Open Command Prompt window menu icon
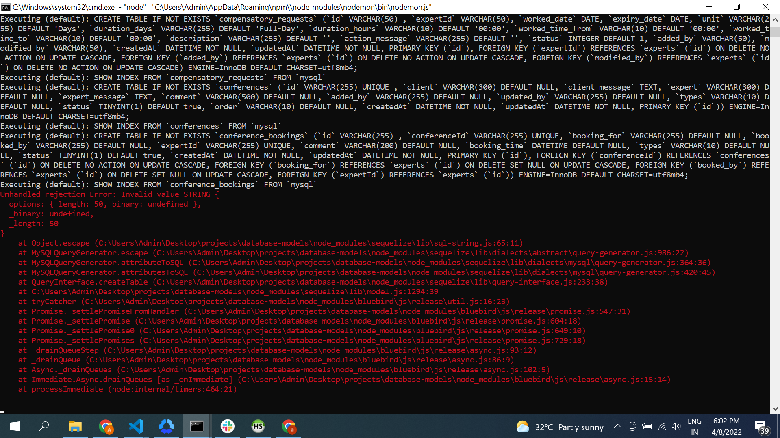780x438 pixels. pyautogui.click(x=5, y=7)
